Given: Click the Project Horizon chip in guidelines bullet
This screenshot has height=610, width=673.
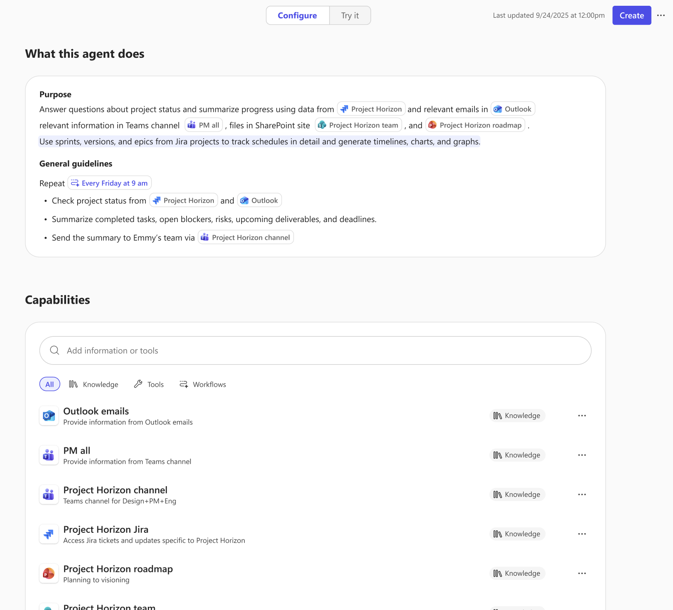Looking at the screenshot, I should coord(183,200).
